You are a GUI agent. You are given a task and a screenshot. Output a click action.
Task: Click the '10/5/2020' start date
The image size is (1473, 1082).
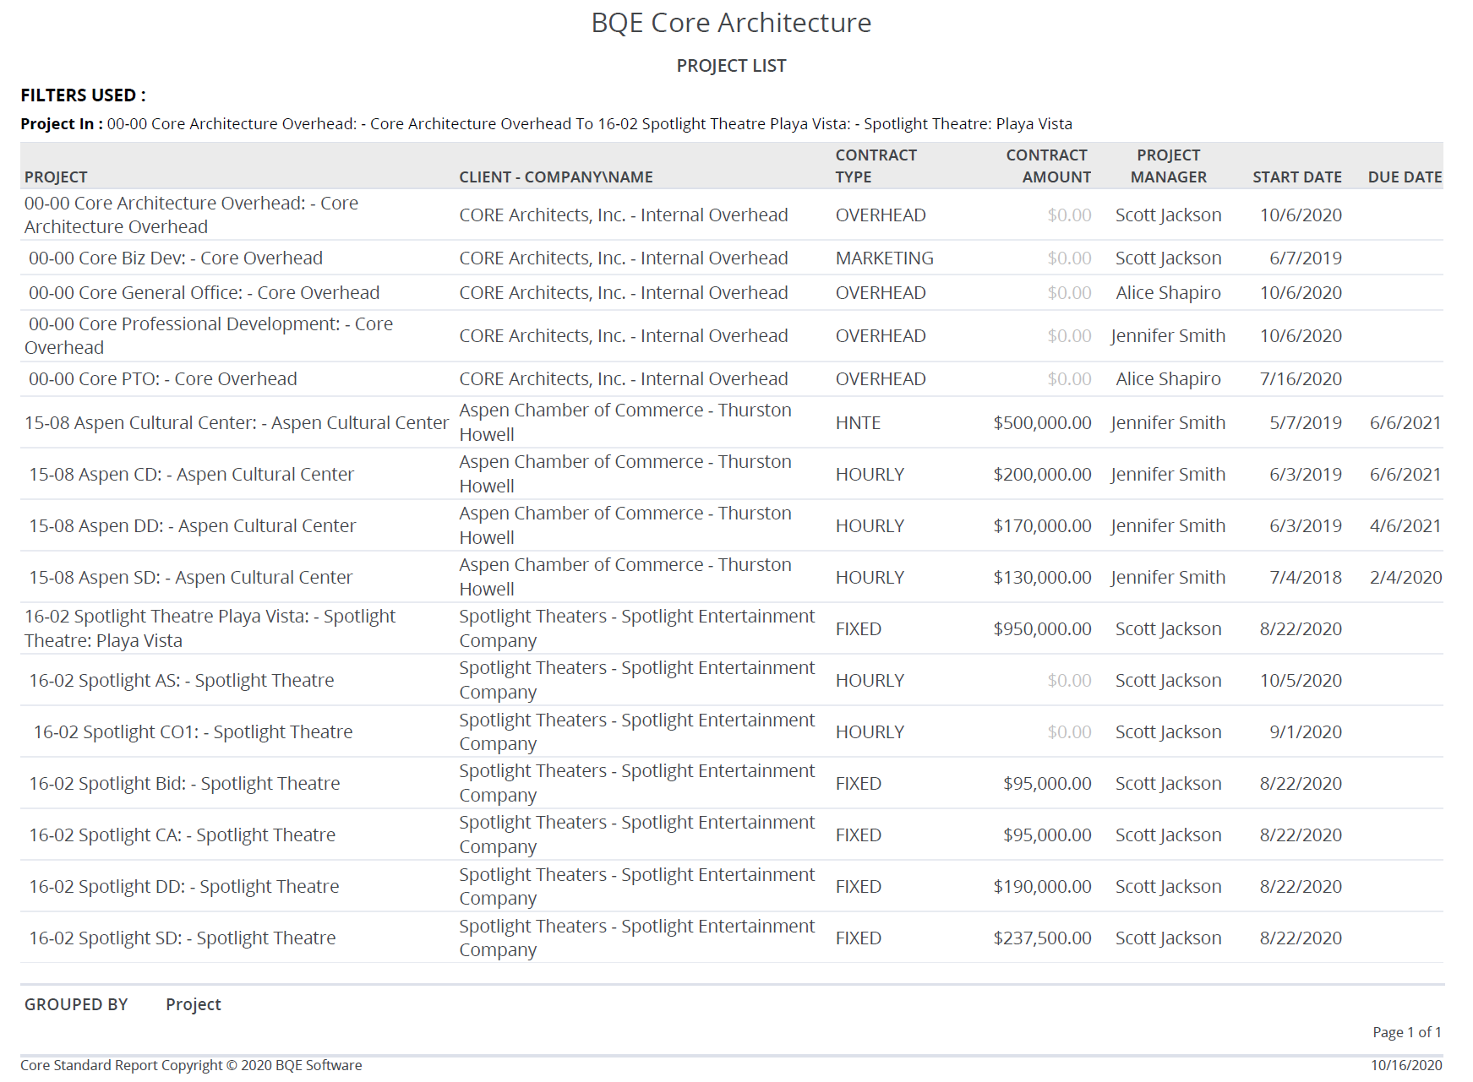point(1301,681)
